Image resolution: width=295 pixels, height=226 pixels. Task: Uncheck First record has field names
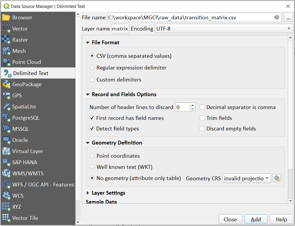click(x=92, y=118)
